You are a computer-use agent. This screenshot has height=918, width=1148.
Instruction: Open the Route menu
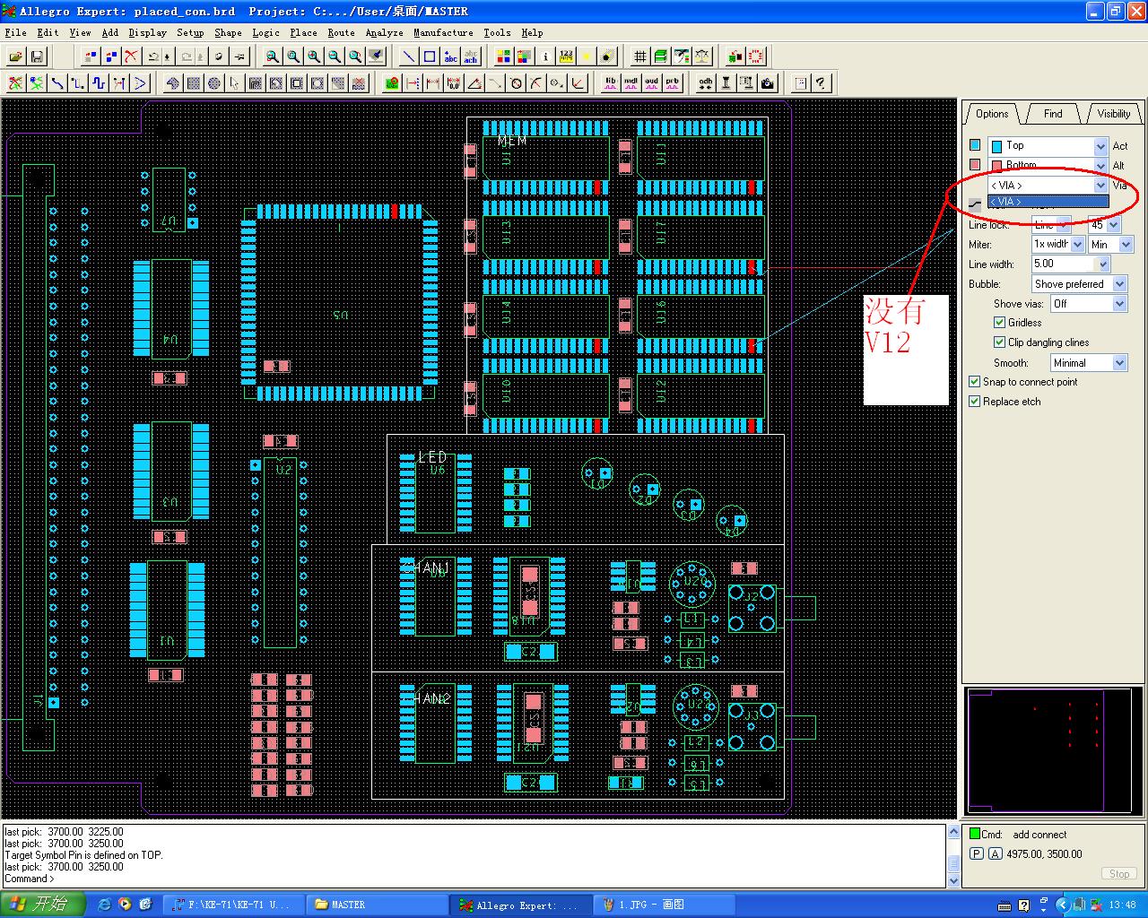pos(341,32)
